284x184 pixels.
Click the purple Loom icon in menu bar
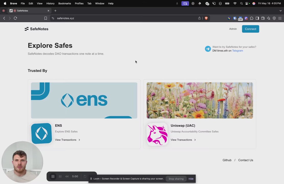click(185, 3)
